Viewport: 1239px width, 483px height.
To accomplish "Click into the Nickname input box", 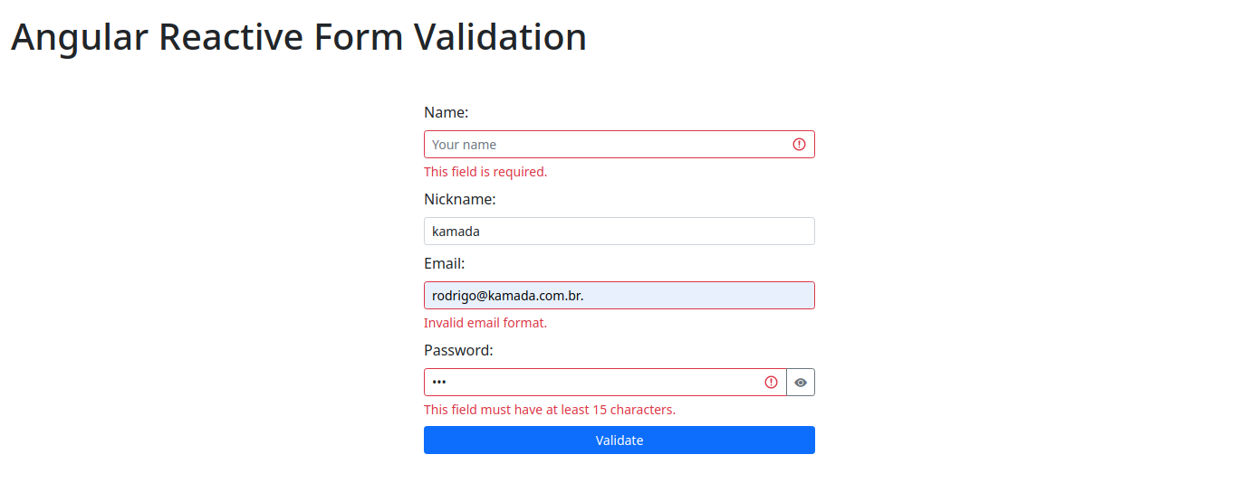I will pyautogui.click(x=619, y=232).
